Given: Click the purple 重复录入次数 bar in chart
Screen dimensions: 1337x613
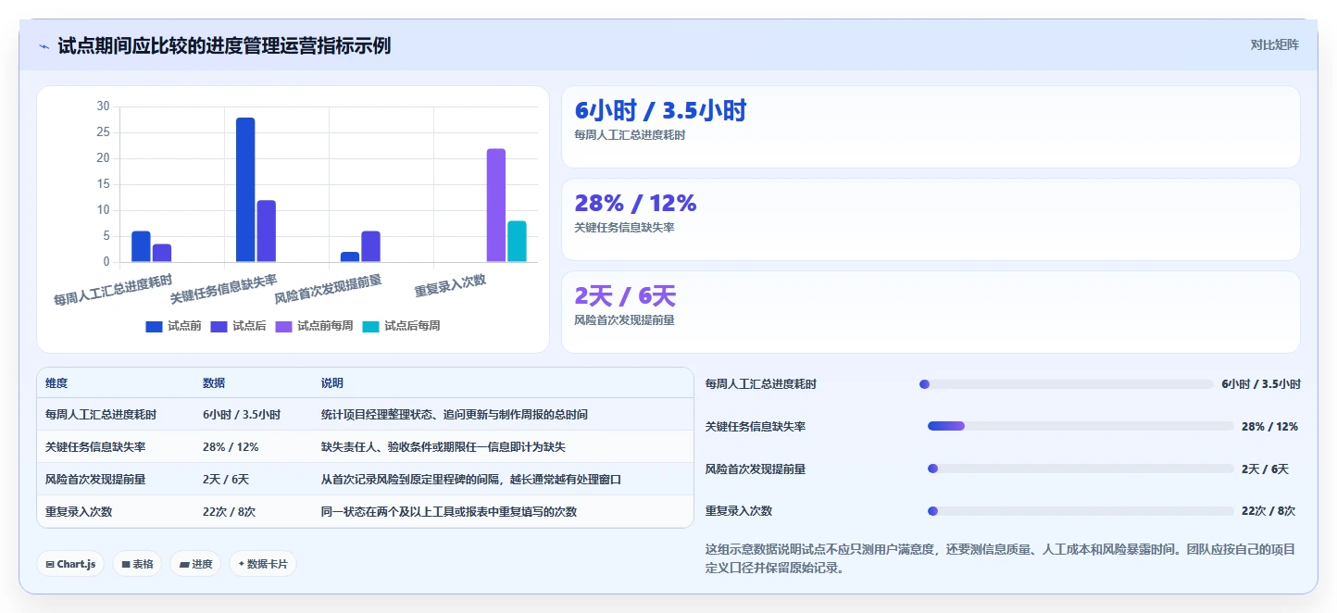Looking at the screenshot, I should point(496,206).
